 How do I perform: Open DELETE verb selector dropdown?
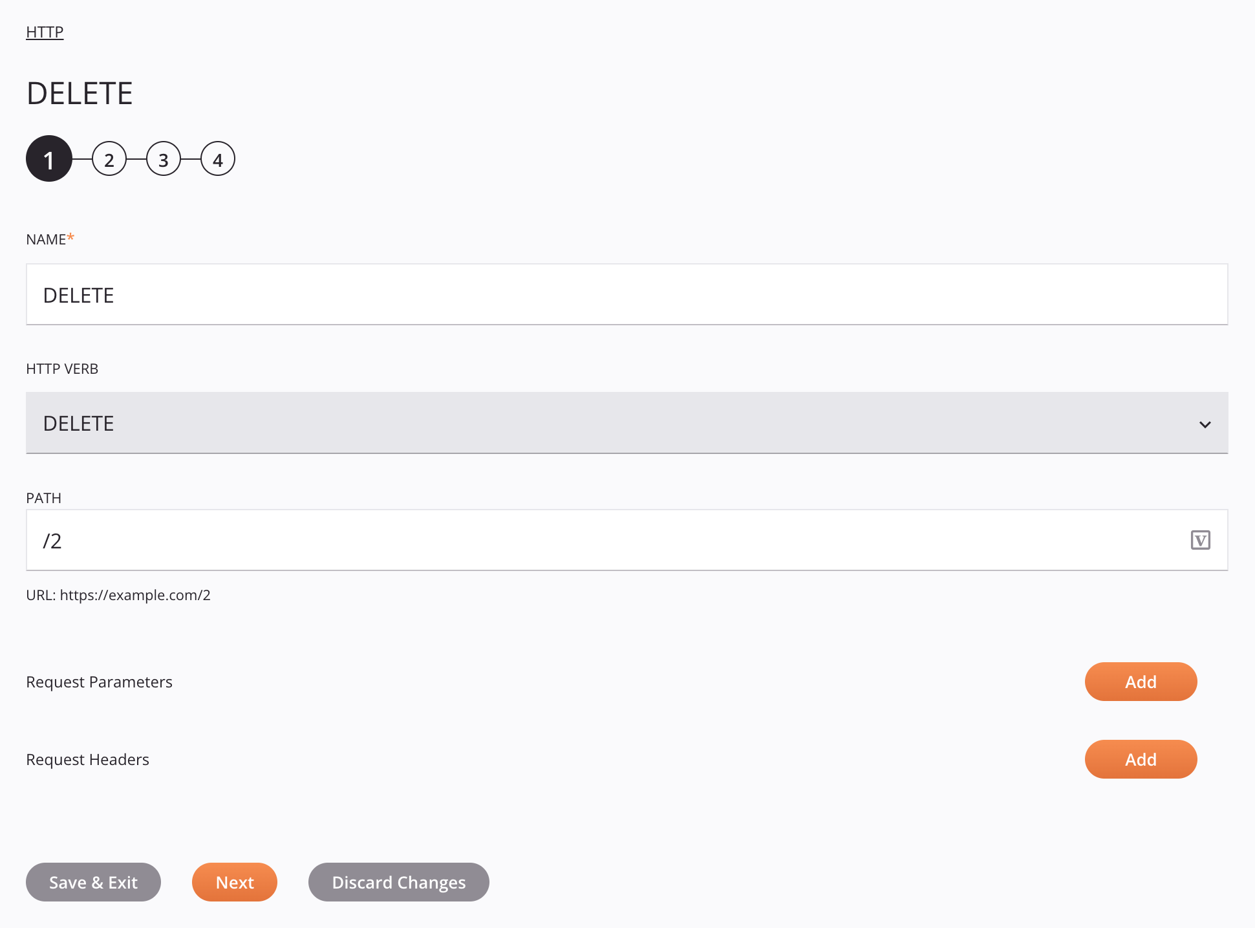pos(627,422)
